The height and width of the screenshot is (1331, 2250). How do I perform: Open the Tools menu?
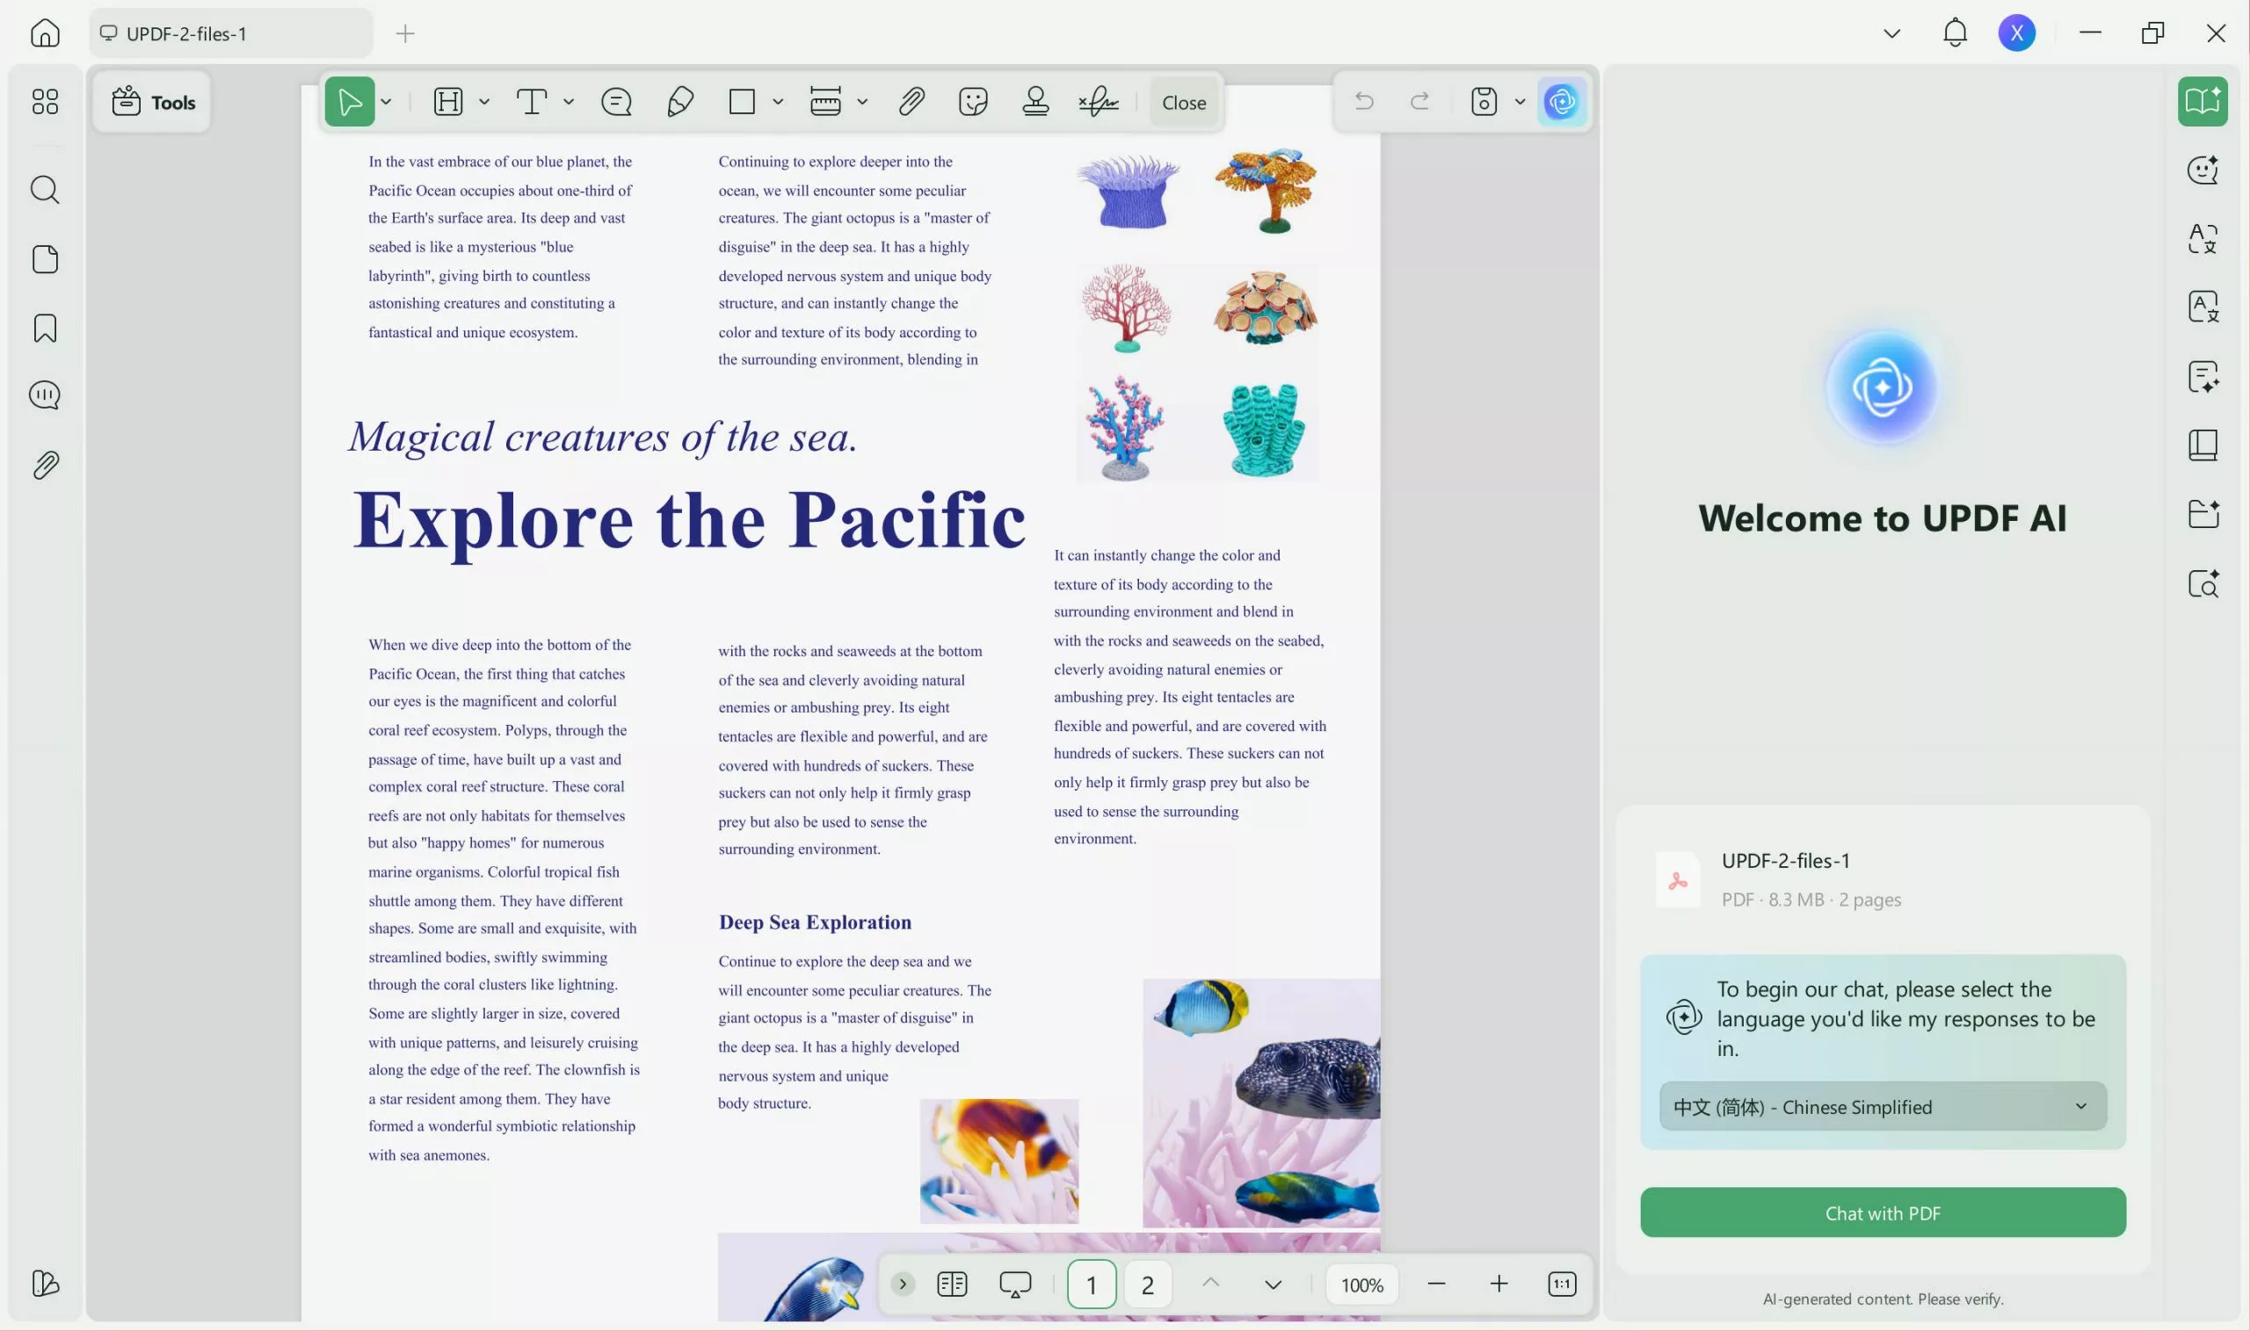click(x=152, y=101)
